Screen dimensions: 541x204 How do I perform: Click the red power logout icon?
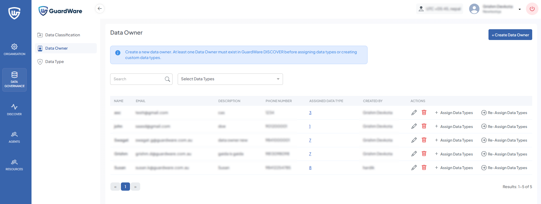click(x=532, y=9)
